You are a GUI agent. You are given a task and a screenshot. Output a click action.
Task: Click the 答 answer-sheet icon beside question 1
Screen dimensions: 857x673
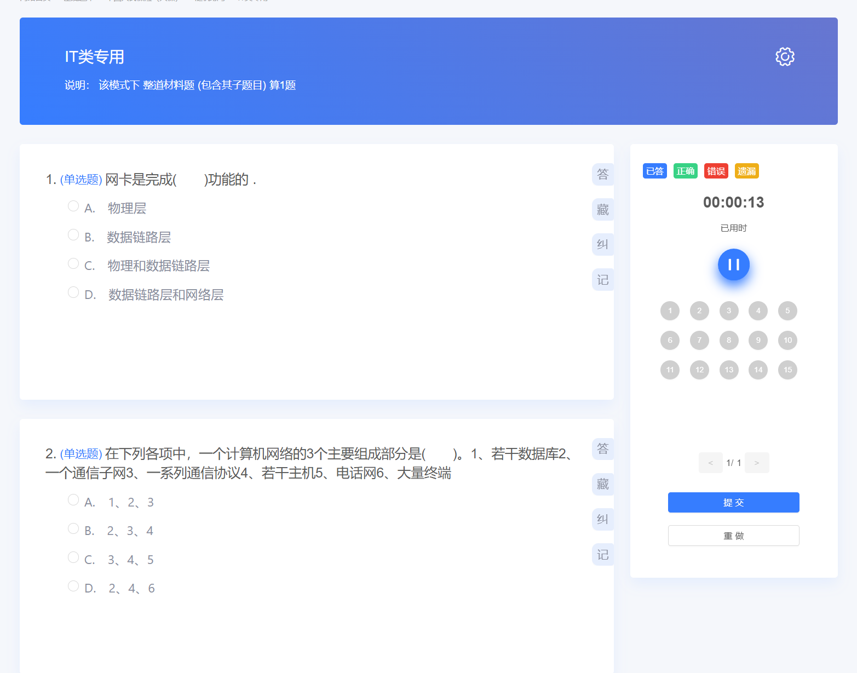pos(602,174)
